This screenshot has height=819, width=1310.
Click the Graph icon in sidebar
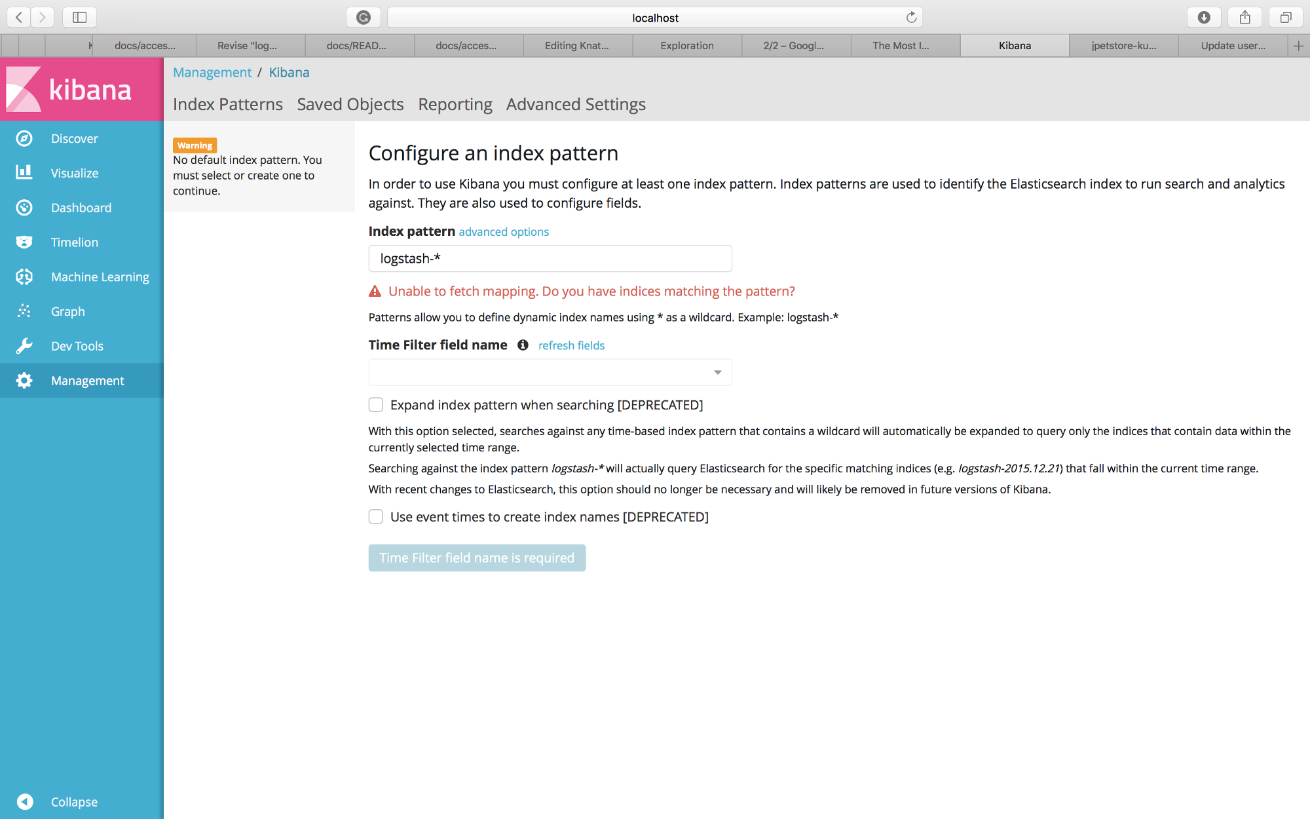click(24, 311)
